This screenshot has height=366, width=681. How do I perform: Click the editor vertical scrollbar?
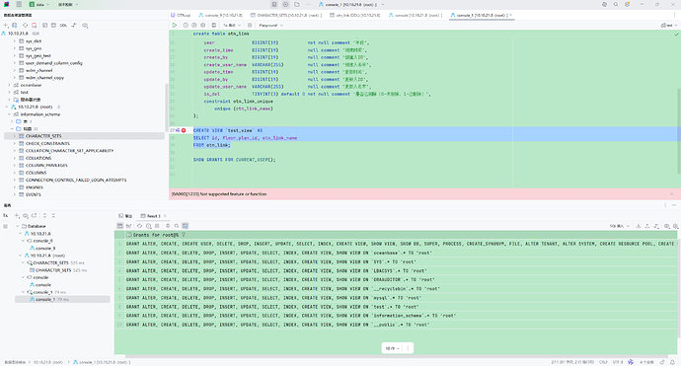click(679, 130)
